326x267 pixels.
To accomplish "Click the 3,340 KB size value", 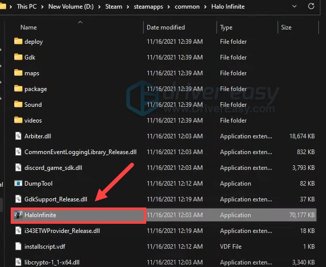I will pos(304,262).
